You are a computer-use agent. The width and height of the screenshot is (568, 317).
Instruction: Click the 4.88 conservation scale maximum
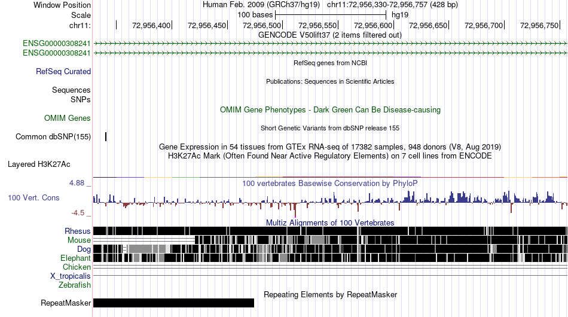[x=77, y=183]
